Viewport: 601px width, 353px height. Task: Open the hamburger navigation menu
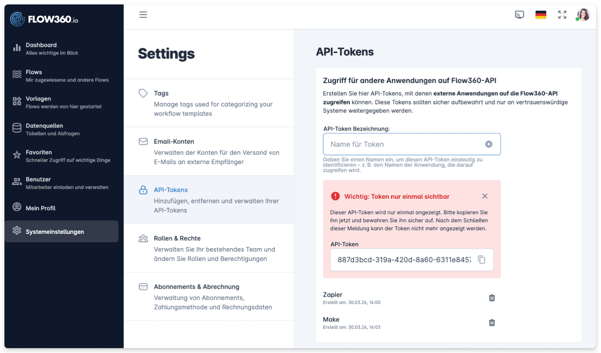(x=143, y=15)
